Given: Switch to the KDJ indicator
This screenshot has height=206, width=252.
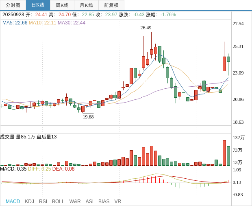Looking at the screenshot, I should click(29, 202).
